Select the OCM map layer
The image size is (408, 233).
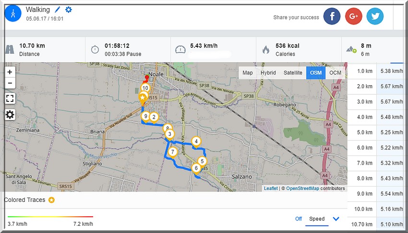point(335,73)
